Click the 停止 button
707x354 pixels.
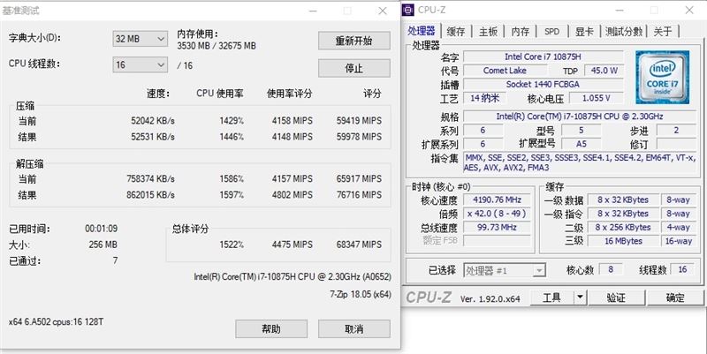(354, 68)
